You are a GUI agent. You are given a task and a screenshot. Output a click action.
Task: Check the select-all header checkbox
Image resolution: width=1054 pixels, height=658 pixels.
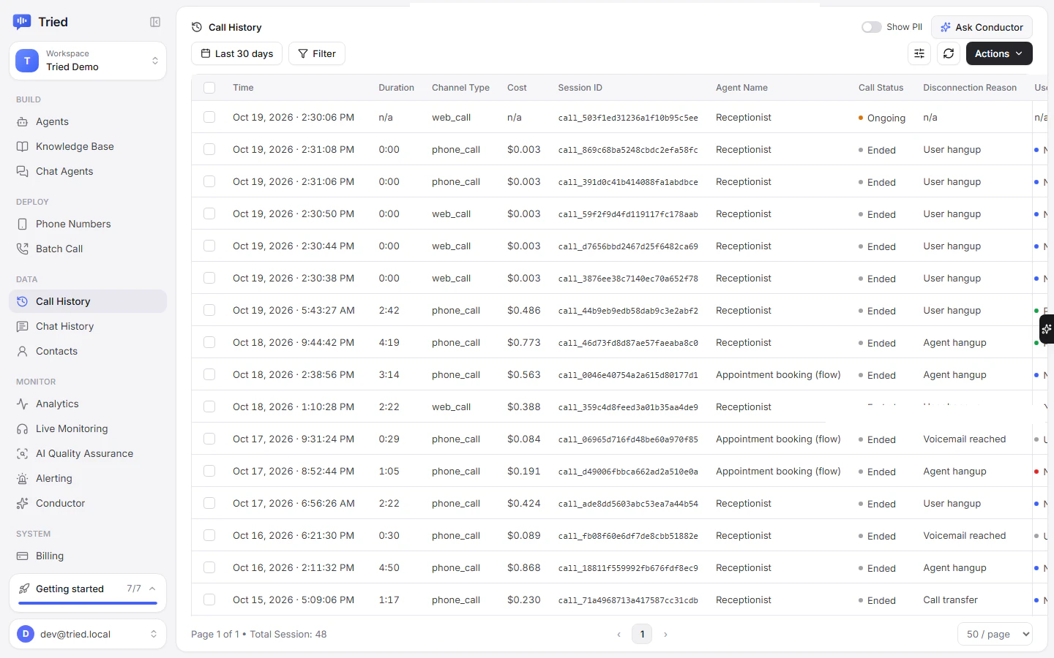point(209,88)
